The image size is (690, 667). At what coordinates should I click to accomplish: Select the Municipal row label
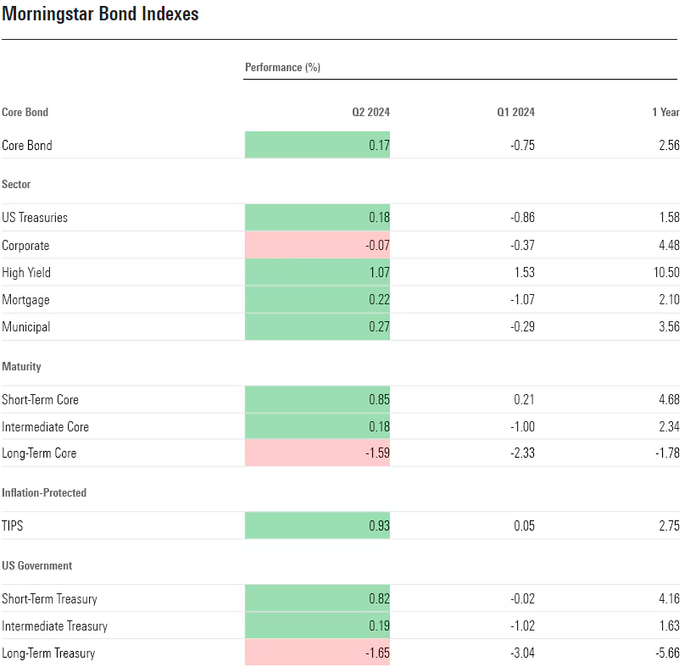(x=26, y=327)
